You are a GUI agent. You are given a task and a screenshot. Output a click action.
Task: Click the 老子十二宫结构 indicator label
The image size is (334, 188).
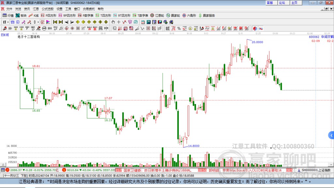point(29,37)
